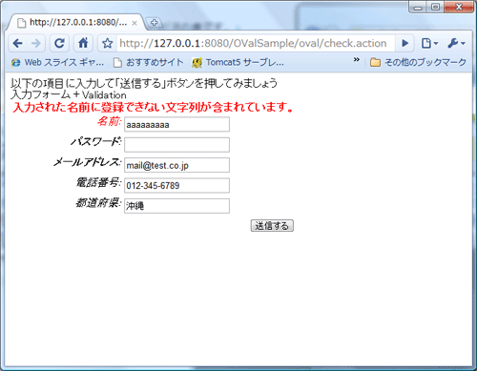Image resolution: width=477 pixels, height=371 pixels.
Task: Click the address bar URL
Action: [254, 43]
